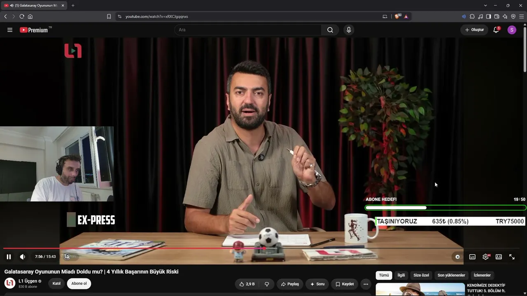
Task: Open the Brave VPN shield icon
Action: (513, 16)
